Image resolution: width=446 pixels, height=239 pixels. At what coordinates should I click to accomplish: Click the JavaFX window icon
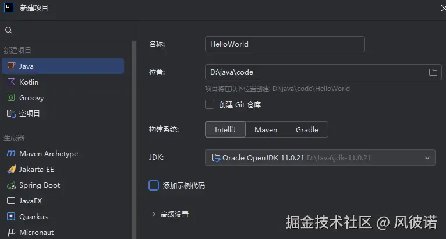tap(11, 201)
